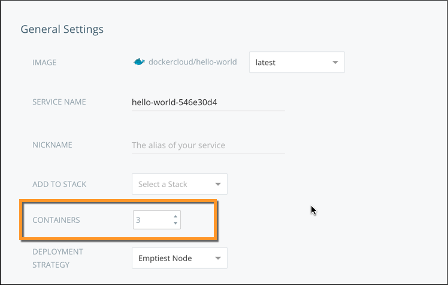Click inside the containers number field

[x=152, y=220]
